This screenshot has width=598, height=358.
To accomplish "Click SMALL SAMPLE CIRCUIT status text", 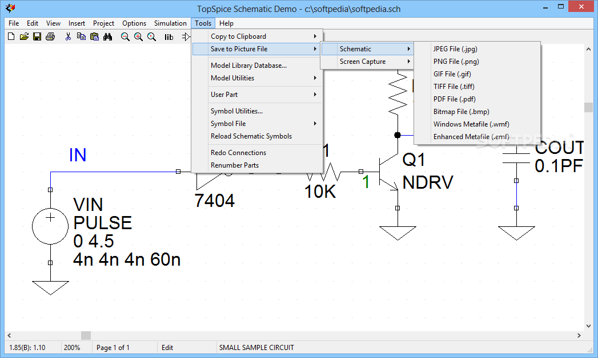I will click(x=256, y=347).
